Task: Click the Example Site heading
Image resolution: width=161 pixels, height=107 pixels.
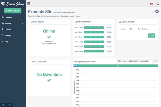Action: (40, 12)
